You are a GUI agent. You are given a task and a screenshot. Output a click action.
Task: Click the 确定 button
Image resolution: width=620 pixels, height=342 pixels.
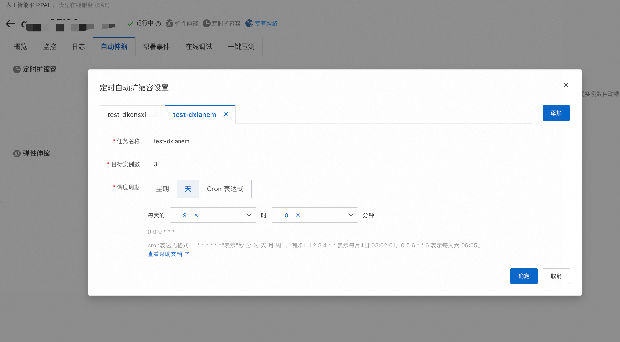(x=524, y=276)
